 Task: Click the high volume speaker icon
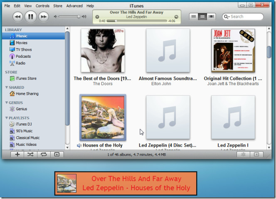coord(84,17)
